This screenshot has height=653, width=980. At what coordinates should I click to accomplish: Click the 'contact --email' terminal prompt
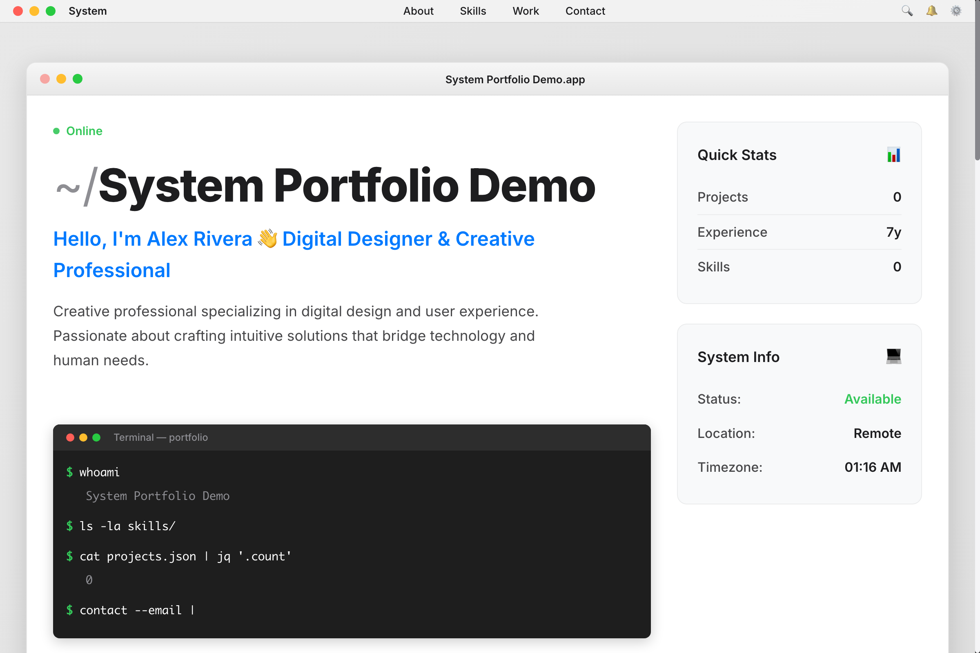point(130,610)
